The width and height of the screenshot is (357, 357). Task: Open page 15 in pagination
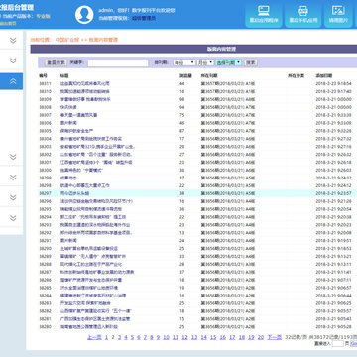tap(213, 337)
